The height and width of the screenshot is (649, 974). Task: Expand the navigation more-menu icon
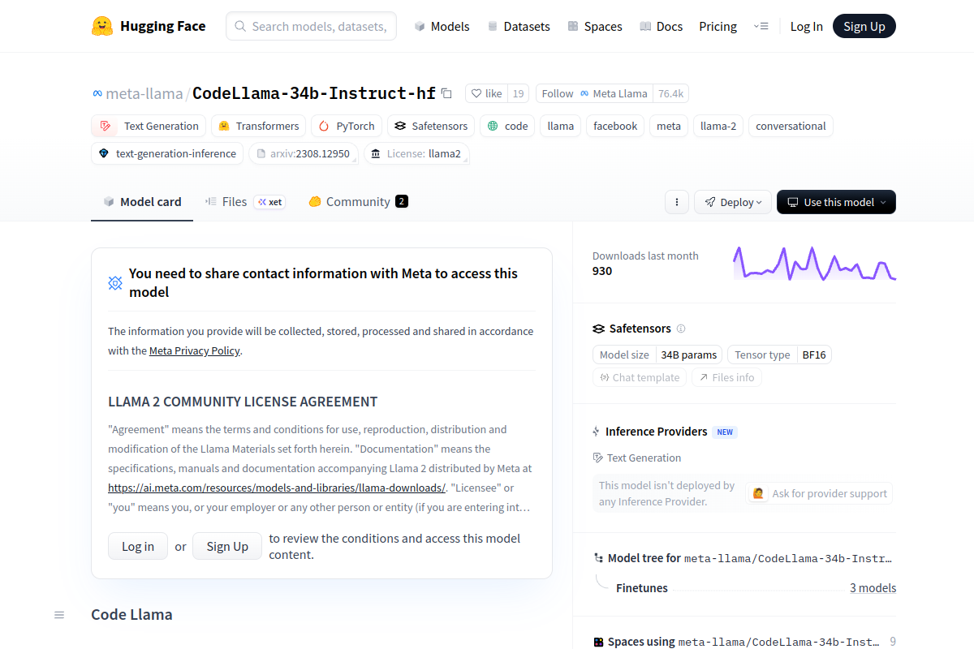(x=761, y=26)
